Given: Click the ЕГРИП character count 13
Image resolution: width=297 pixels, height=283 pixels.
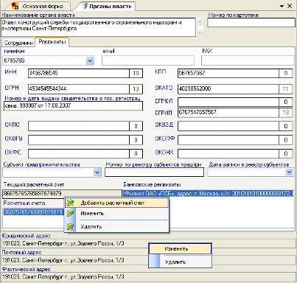Looking at the screenshot, I should 286,113.
